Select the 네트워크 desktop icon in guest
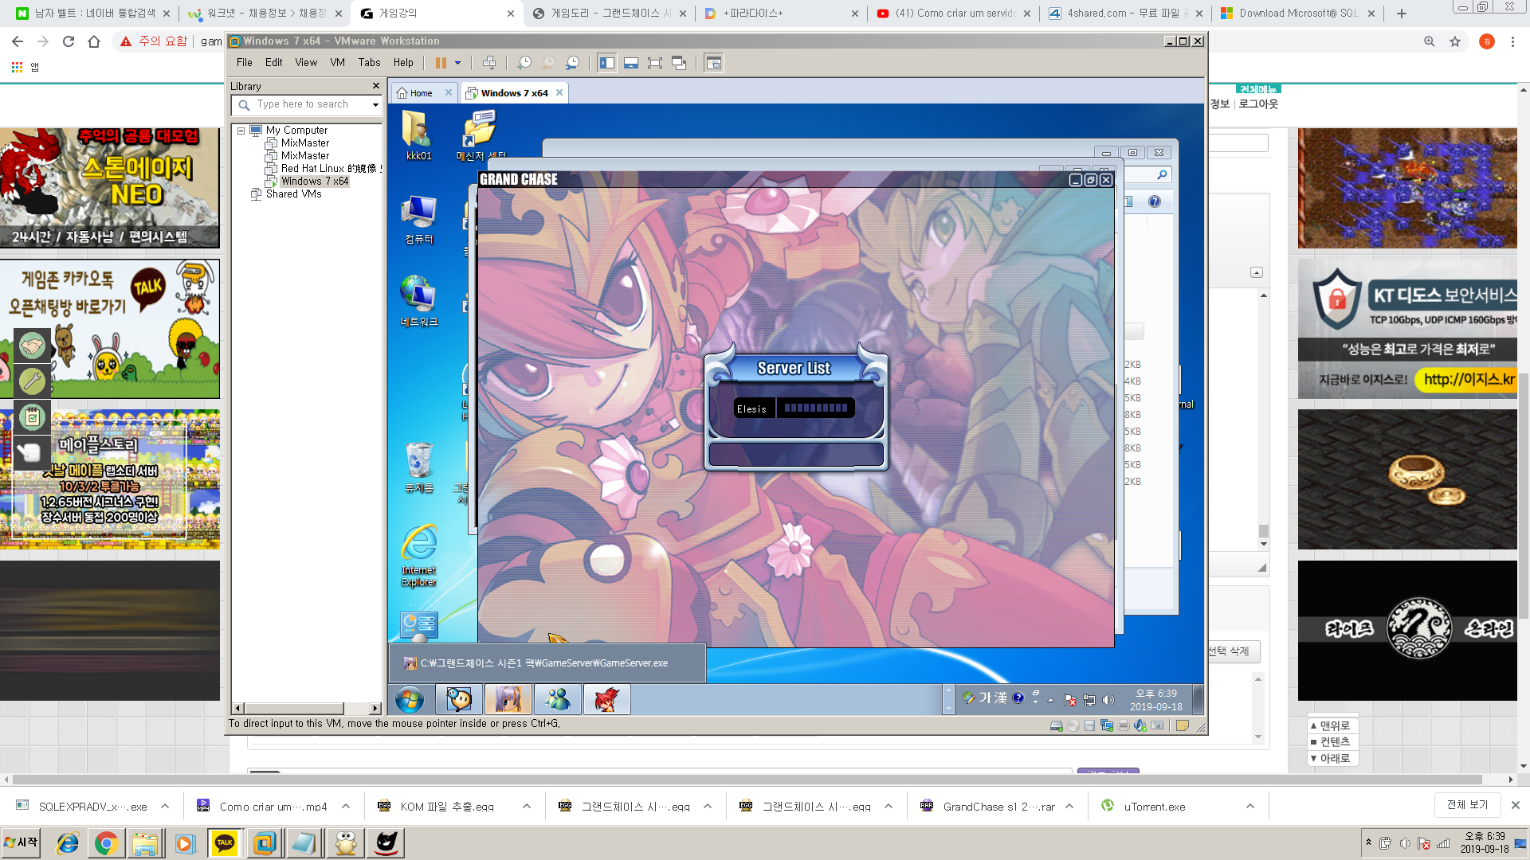The width and height of the screenshot is (1530, 860). [418, 301]
